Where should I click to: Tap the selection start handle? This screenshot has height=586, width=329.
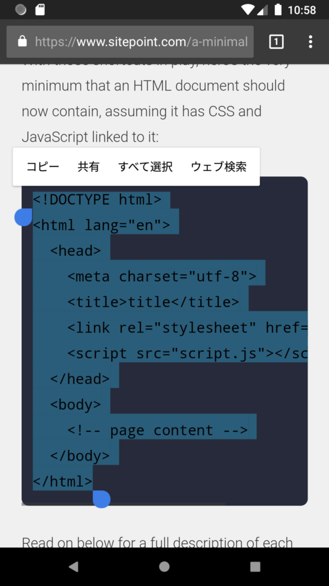(23, 217)
